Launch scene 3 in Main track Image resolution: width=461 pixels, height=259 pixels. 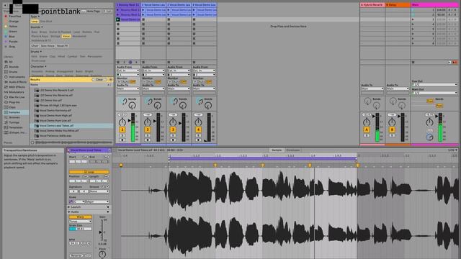click(x=413, y=19)
